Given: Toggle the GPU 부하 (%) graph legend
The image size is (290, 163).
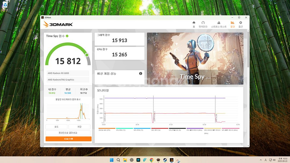Looking at the screenshot, I should click(x=160, y=130).
